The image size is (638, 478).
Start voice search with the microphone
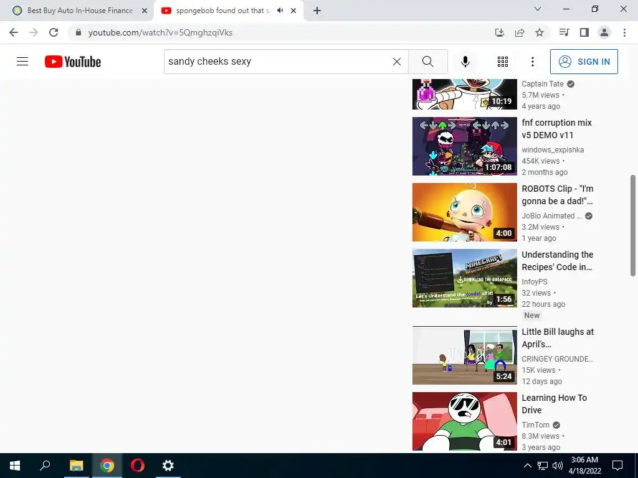465,62
